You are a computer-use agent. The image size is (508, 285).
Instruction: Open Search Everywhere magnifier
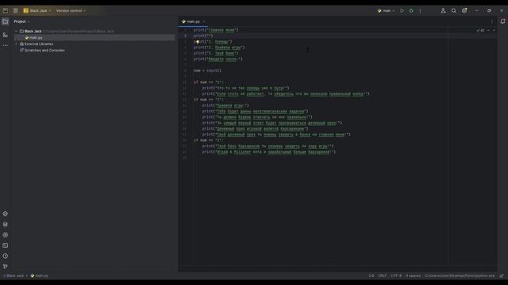(454, 10)
